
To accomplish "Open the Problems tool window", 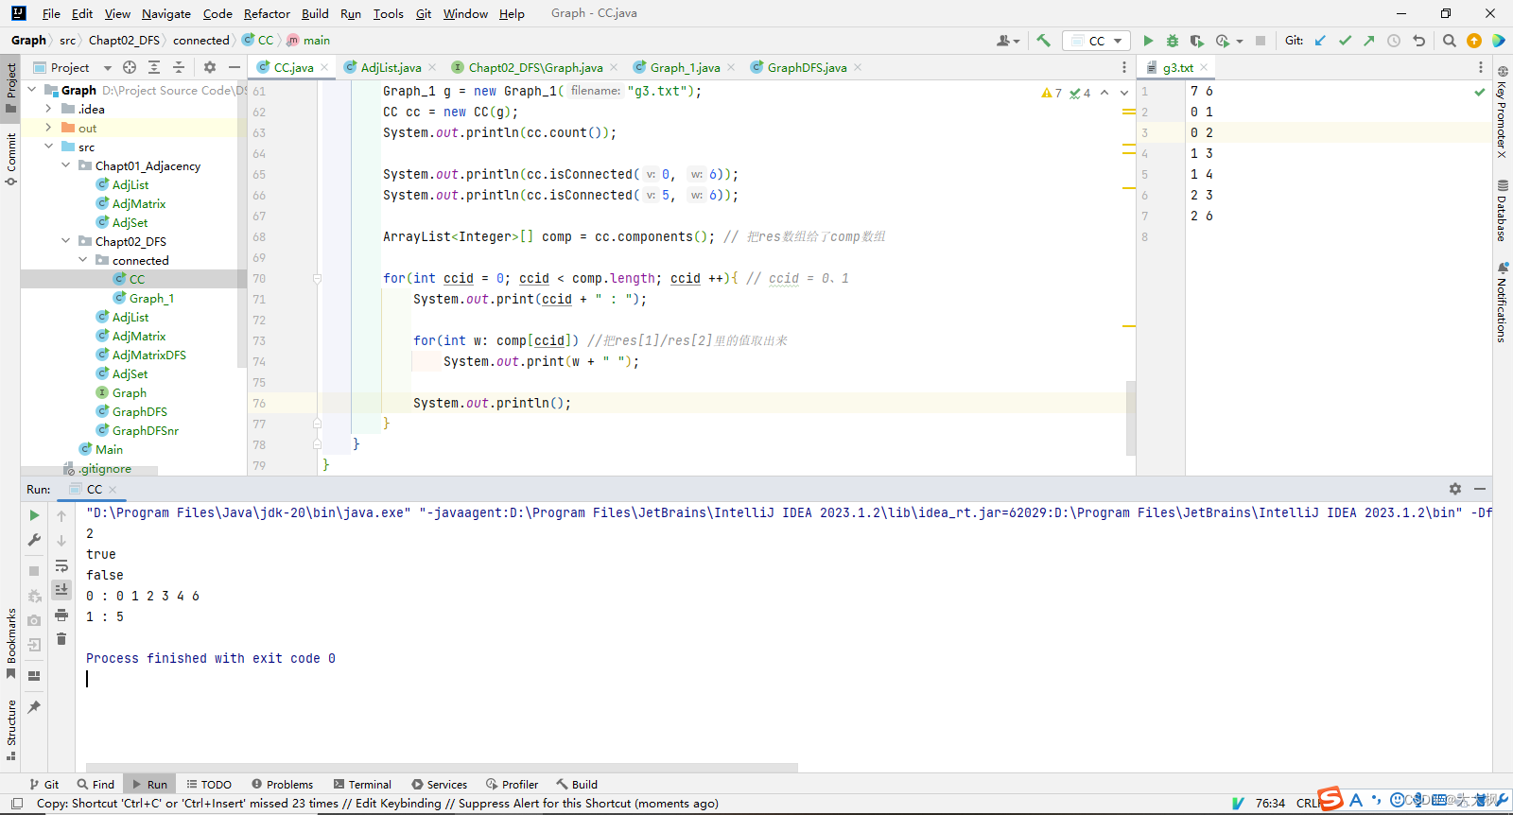I will [282, 784].
